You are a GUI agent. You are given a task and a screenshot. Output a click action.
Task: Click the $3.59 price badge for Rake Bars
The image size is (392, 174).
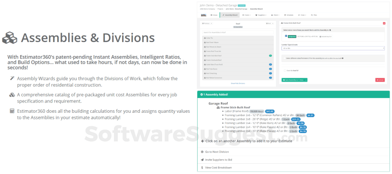[301, 123]
